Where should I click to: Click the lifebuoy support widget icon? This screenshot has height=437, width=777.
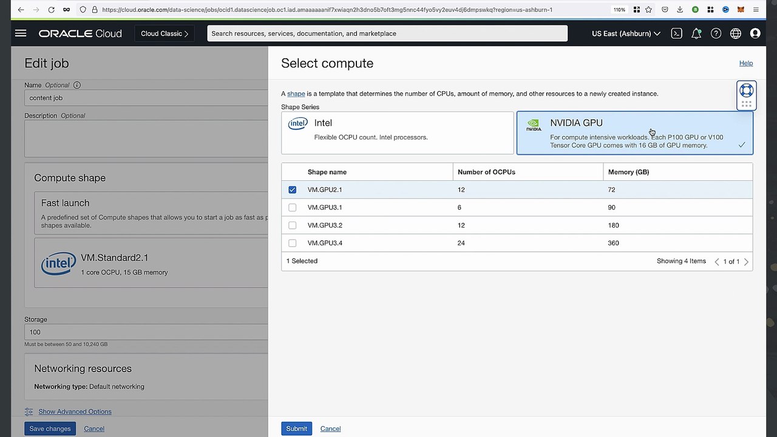[747, 91]
